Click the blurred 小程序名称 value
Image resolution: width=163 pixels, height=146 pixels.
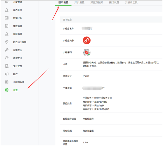coord(87,28)
